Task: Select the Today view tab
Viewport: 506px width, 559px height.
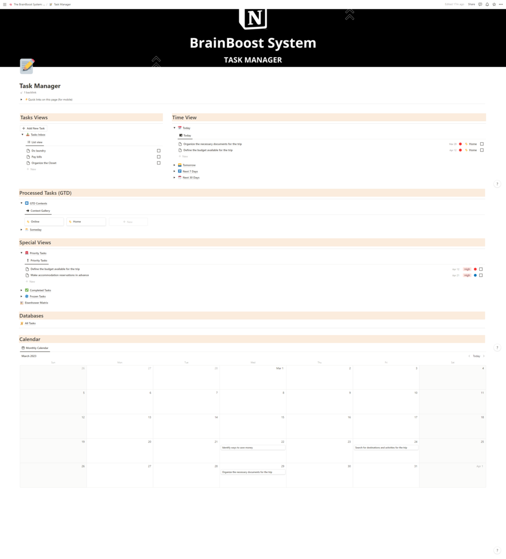Action: click(x=185, y=135)
